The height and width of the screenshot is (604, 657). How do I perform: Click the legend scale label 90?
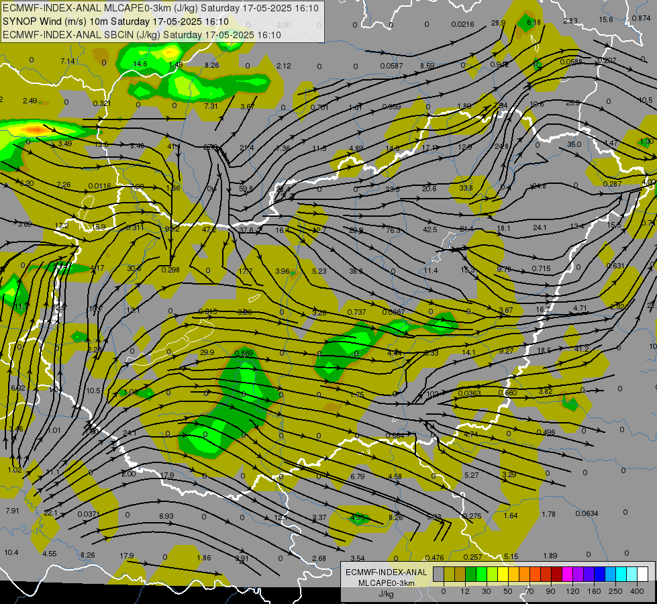(x=550, y=591)
